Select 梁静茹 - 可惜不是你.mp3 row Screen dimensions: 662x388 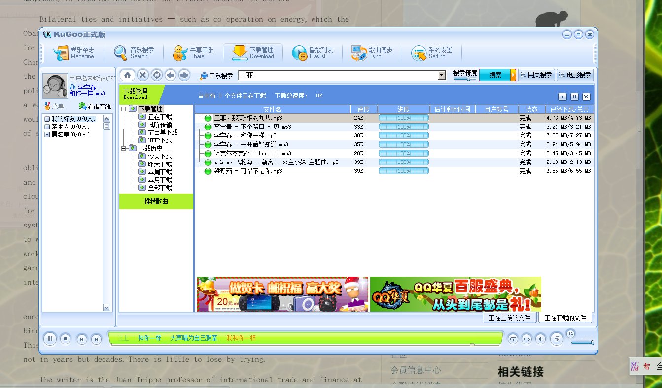point(394,171)
